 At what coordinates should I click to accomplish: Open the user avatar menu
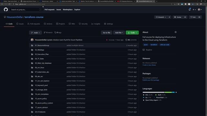200,10
